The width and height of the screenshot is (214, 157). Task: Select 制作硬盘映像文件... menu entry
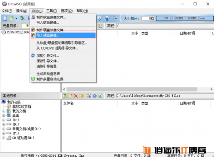coord(63,30)
